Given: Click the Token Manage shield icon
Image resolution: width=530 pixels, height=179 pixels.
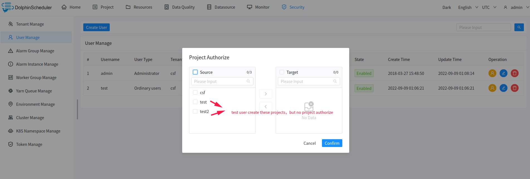Looking at the screenshot, I should pos(11,144).
